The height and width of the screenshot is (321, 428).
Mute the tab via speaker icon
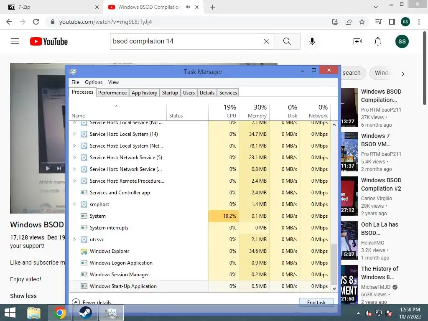tap(188, 7)
